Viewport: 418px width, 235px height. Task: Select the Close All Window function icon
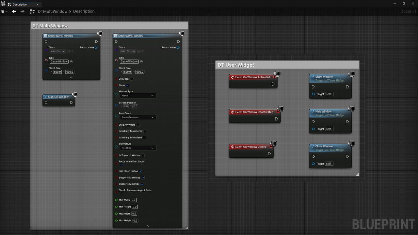coord(46,97)
